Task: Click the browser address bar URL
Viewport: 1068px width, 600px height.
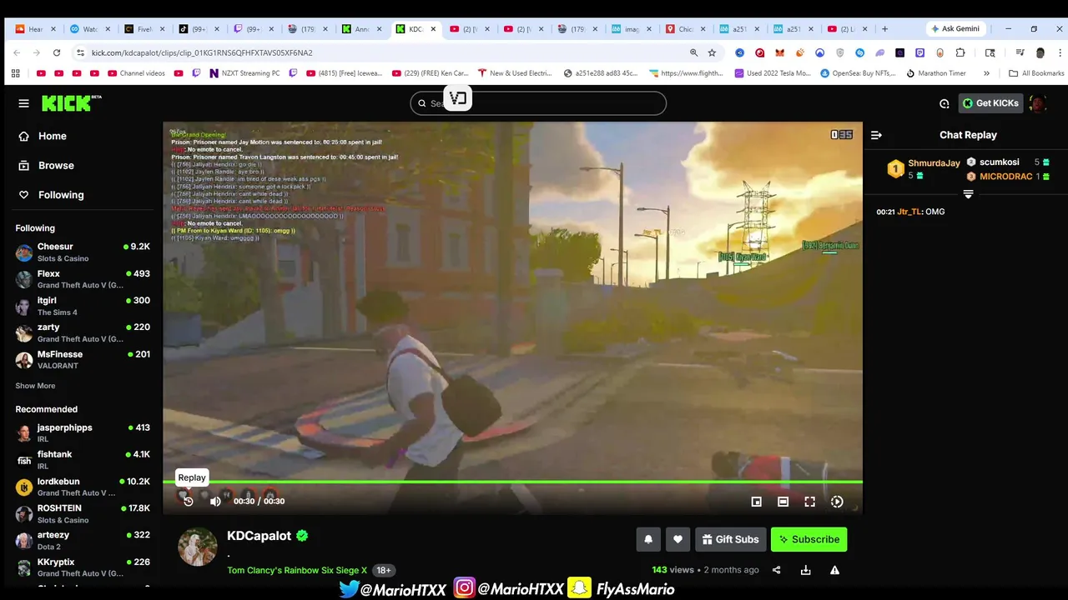Action: pyautogui.click(x=202, y=52)
